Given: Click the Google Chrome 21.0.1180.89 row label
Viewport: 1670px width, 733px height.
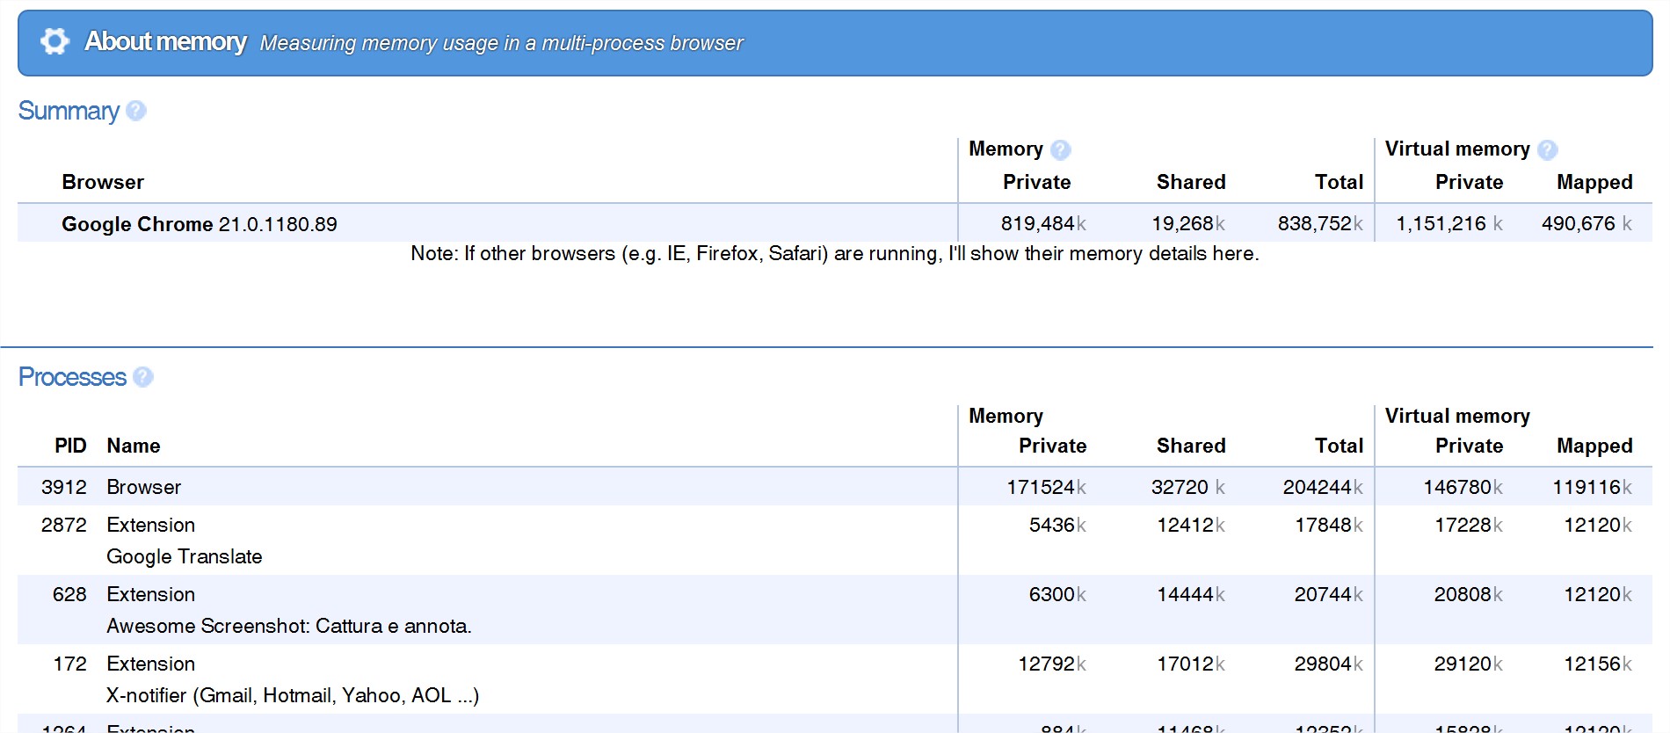Looking at the screenshot, I should (200, 224).
